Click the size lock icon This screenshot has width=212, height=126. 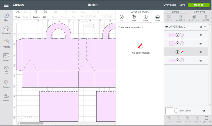click(x=98, y=12)
